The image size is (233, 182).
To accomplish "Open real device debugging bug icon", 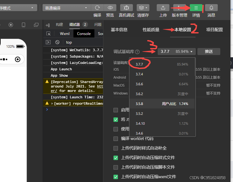I will (127, 8).
